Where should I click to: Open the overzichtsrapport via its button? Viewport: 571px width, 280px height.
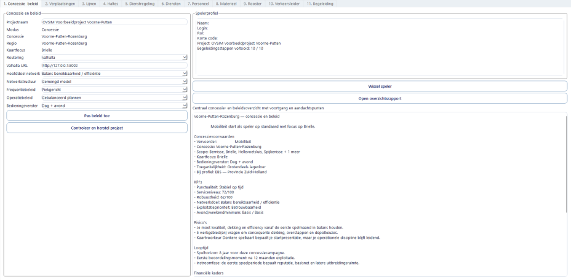380,98
